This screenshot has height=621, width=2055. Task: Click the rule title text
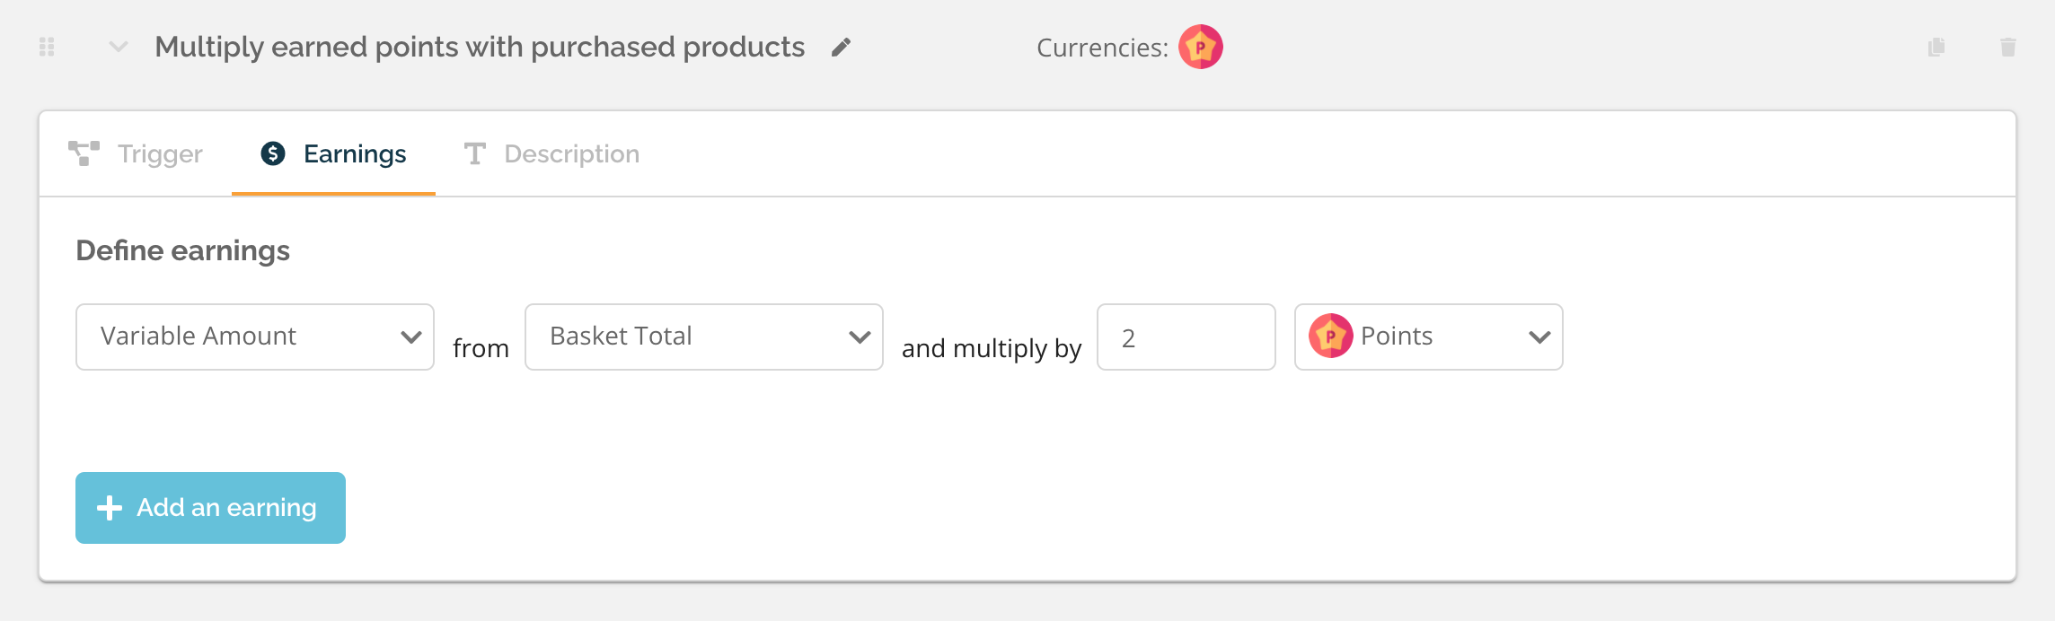coord(480,47)
